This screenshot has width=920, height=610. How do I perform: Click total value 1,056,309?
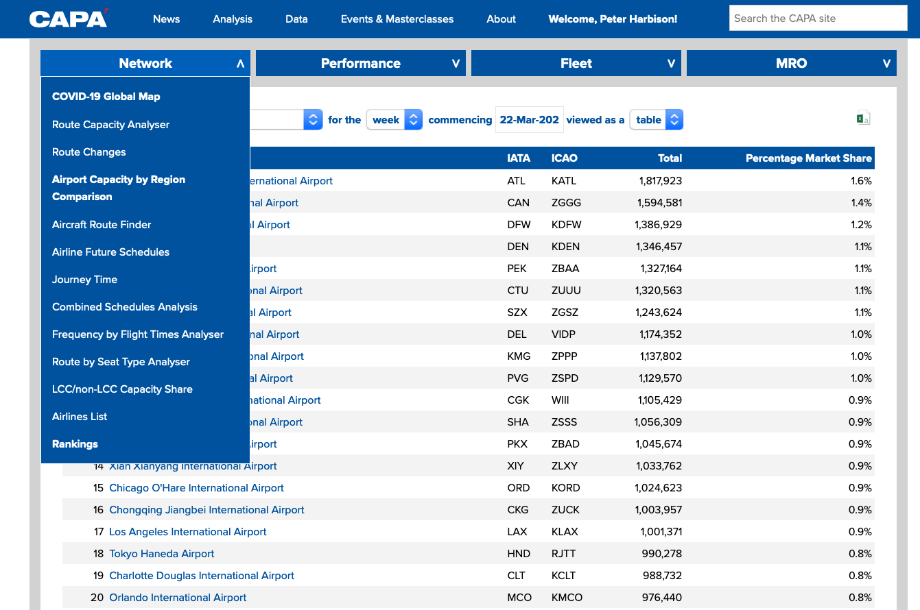click(x=659, y=422)
